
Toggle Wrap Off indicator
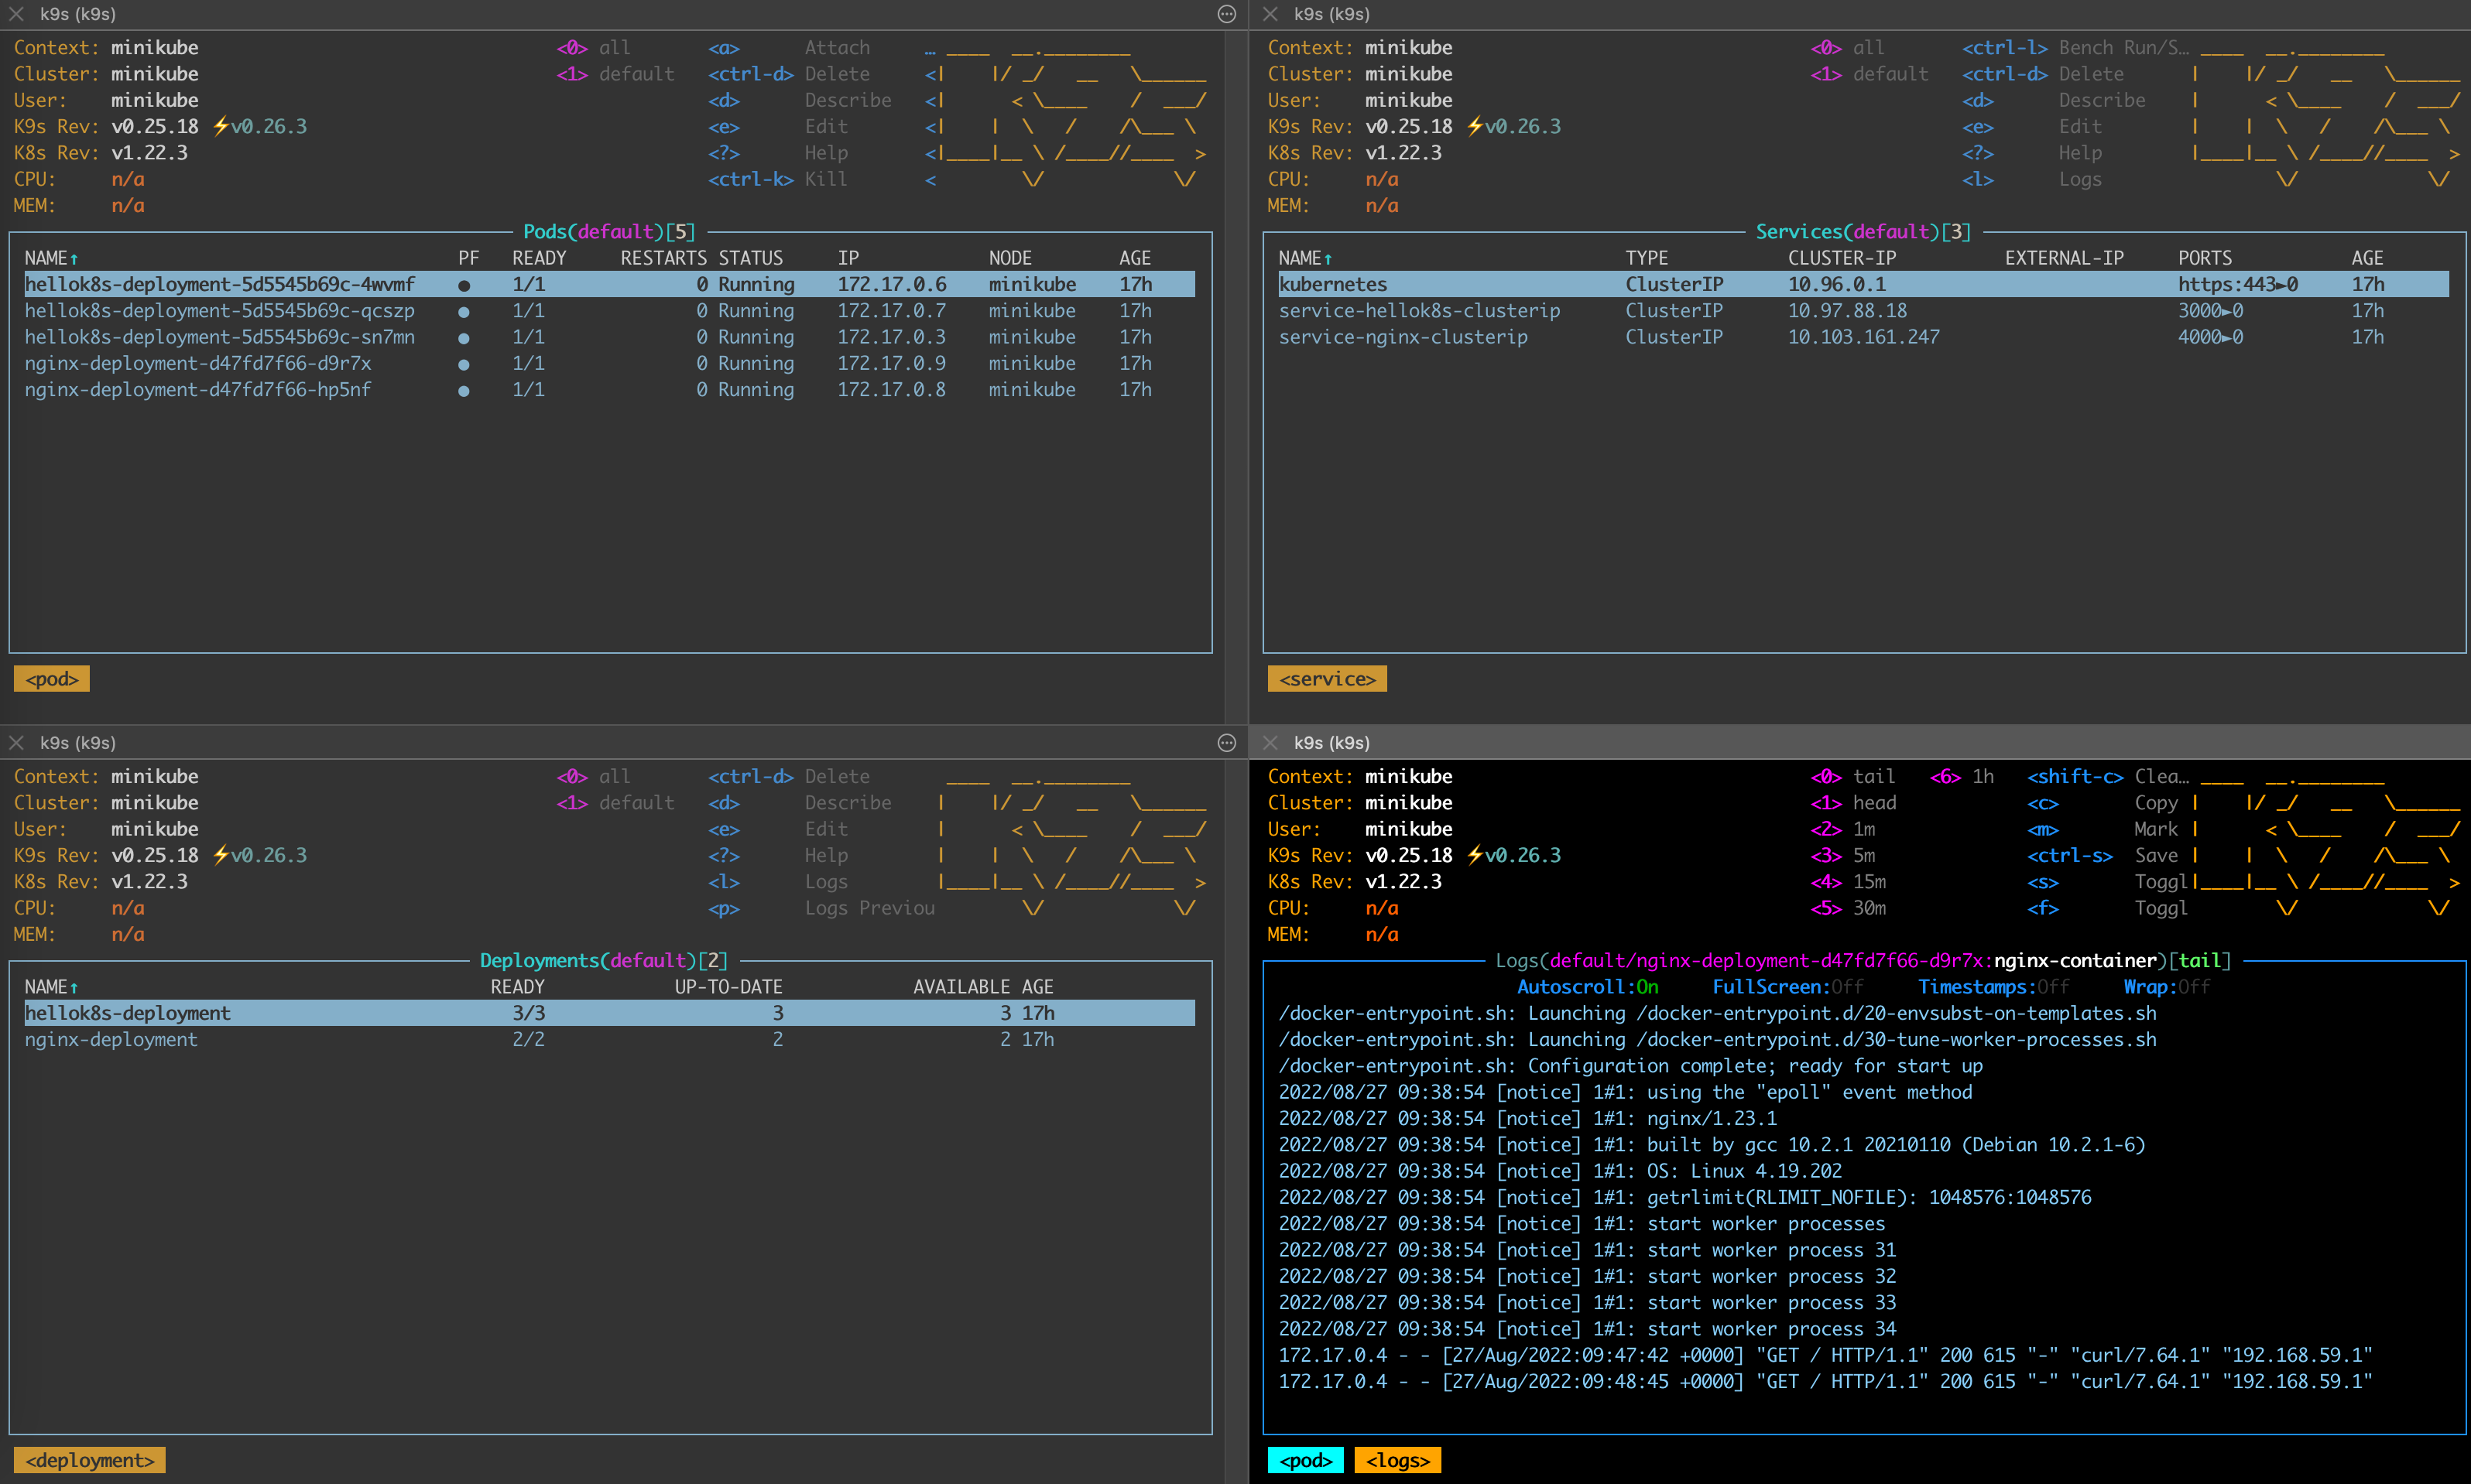click(x=2166, y=987)
